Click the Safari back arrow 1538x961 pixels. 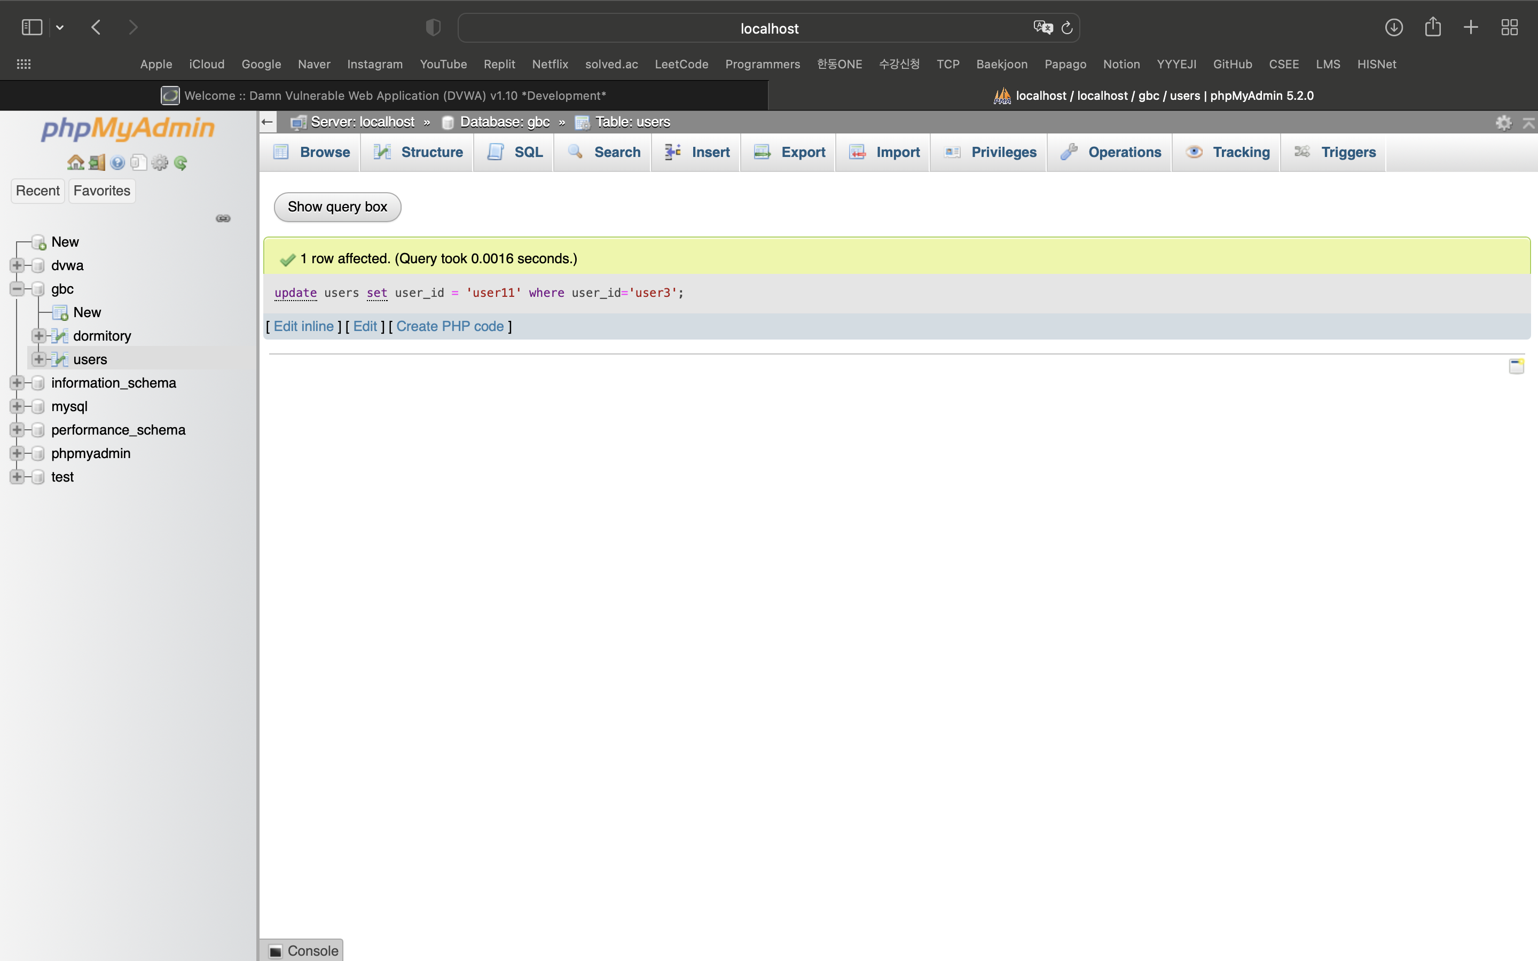pyautogui.click(x=96, y=27)
